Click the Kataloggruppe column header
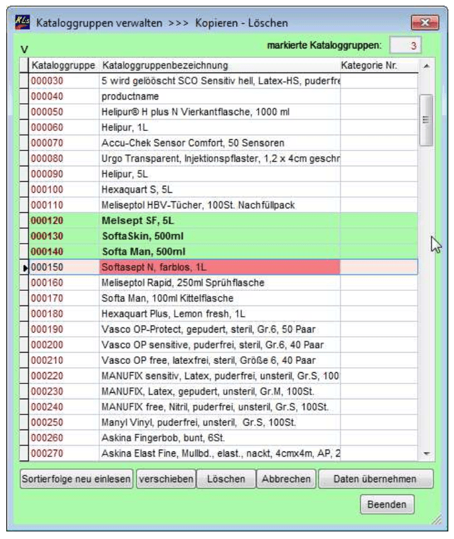The image size is (454, 539). [x=64, y=65]
